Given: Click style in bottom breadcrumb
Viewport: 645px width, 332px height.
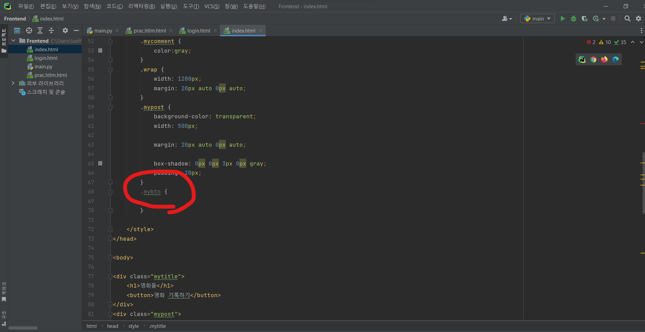Looking at the screenshot, I should (134, 326).
